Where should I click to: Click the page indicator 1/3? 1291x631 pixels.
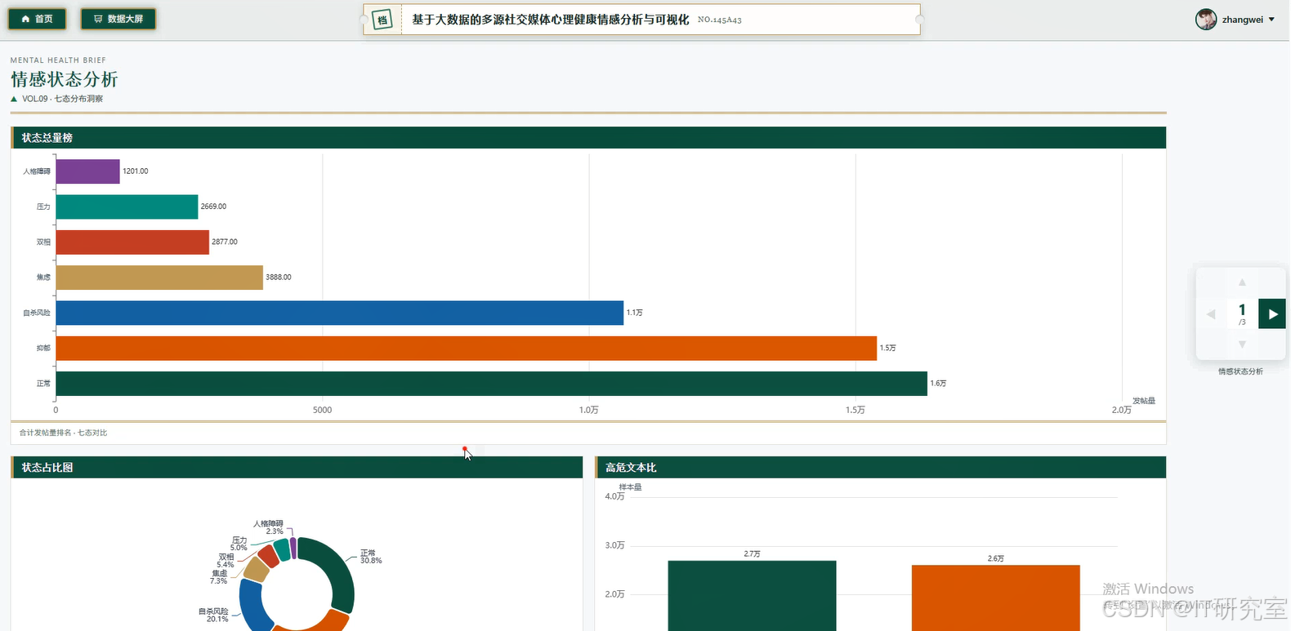1242,313
